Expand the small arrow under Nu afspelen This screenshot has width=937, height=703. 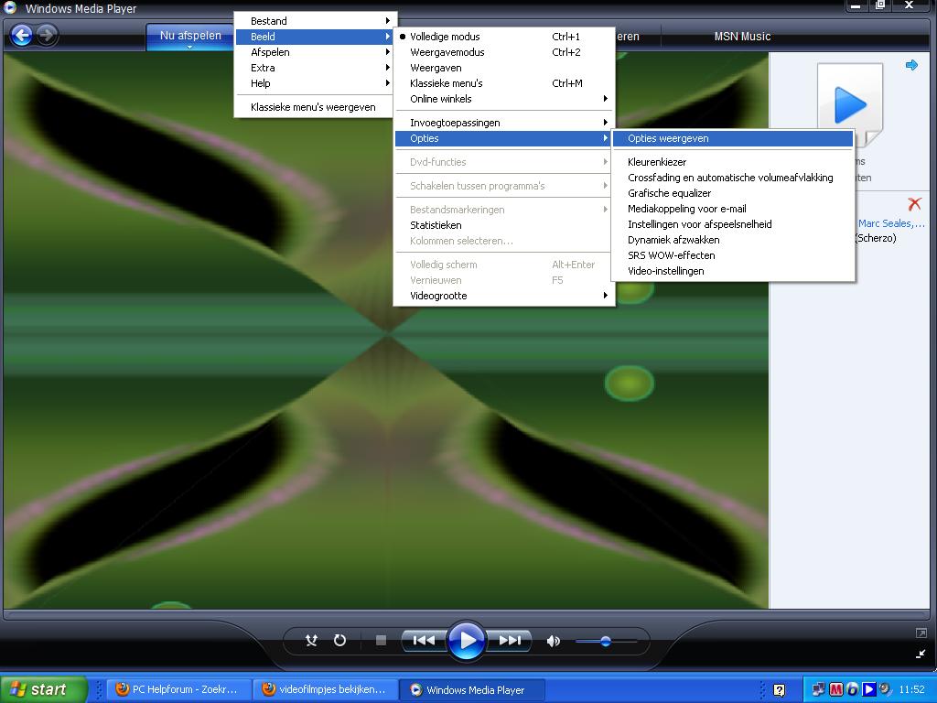click(x=190, y=48)
